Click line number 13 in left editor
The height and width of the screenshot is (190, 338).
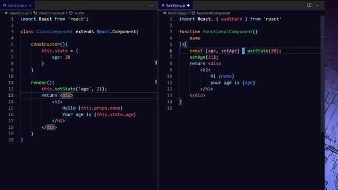(11, 95)
